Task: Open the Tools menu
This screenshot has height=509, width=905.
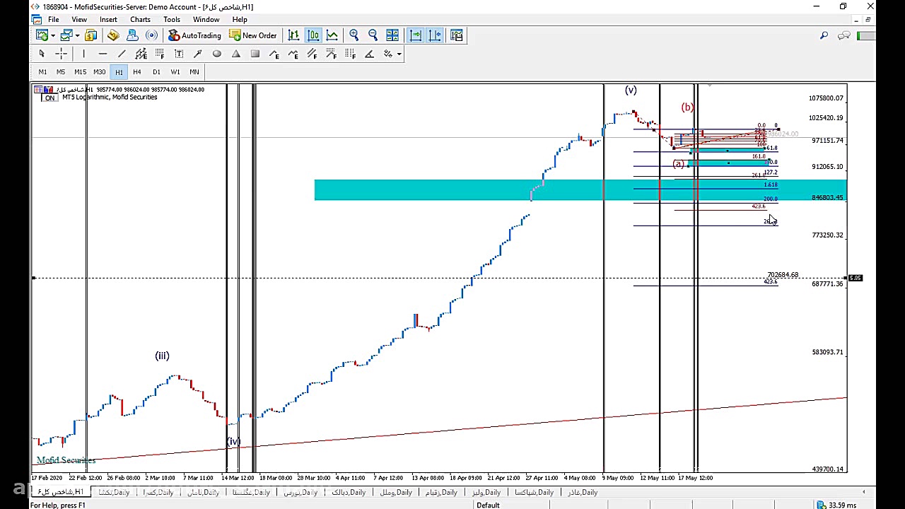Action: click(172, 19)
